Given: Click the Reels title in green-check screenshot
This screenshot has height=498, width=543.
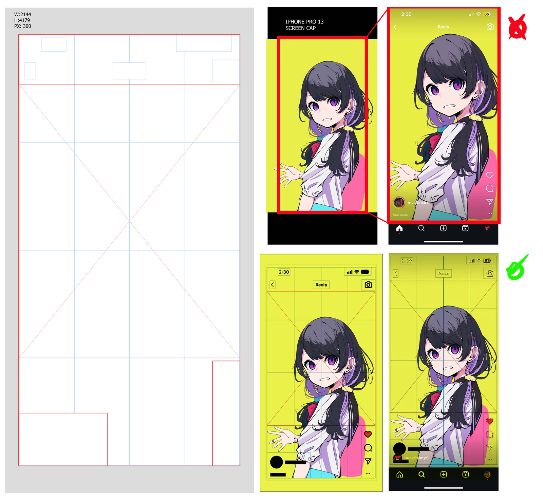Looking at the screenshot, I should (x=444, y=273).
